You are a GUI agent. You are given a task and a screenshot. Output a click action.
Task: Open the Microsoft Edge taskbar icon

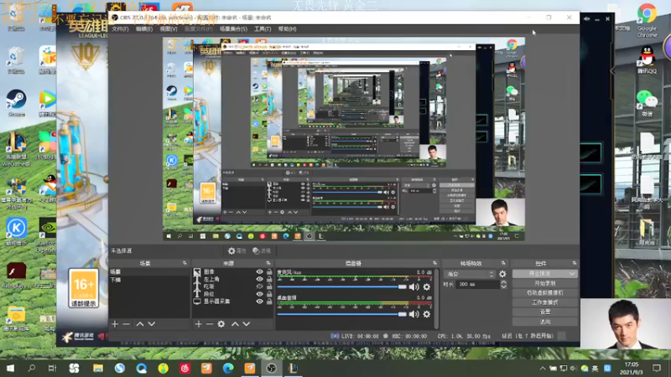coord(228,368)
